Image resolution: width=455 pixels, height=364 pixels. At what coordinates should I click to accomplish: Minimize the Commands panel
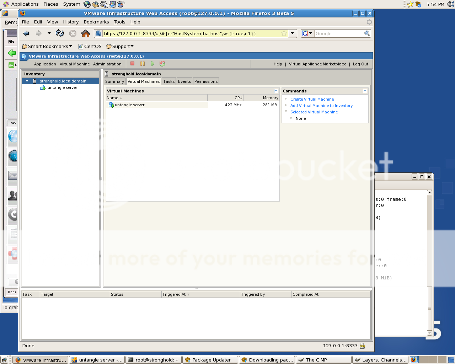365,91
